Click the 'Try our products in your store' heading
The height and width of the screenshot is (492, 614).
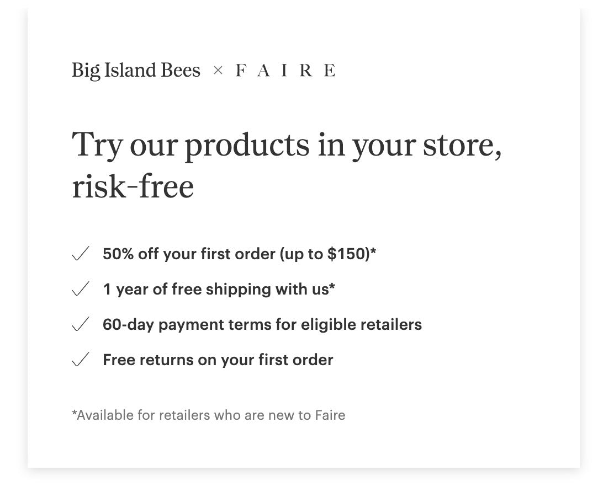pyautogui.click(x=287, y=146)
